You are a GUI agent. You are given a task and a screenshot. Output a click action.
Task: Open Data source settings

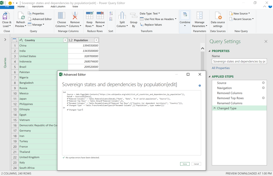tap(218, 16)
